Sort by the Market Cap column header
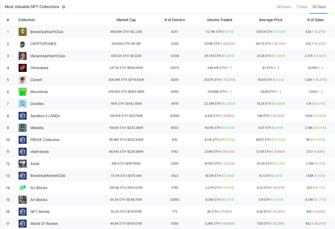Screen dimensions: 335x229 click(126, 20)
